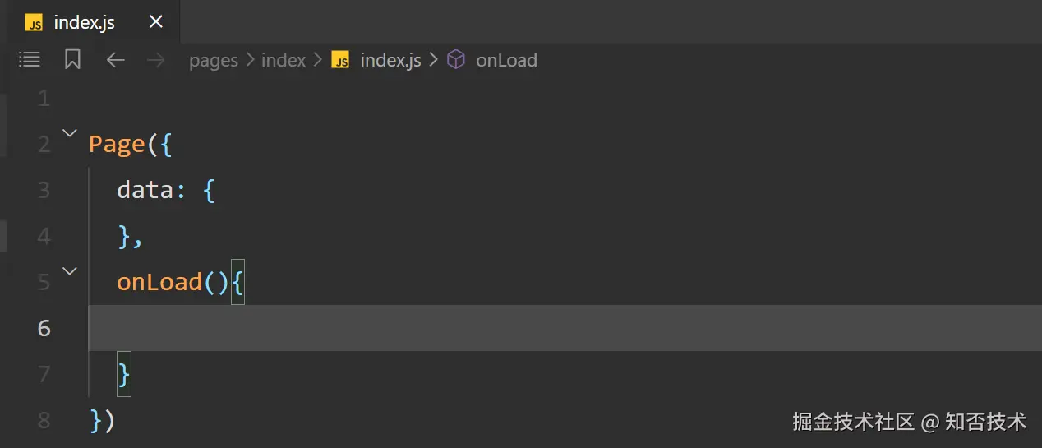The width and height of the screenshot is (1042, 448).
Task: Toggle the bookmark icon
Action: point(72,59)
